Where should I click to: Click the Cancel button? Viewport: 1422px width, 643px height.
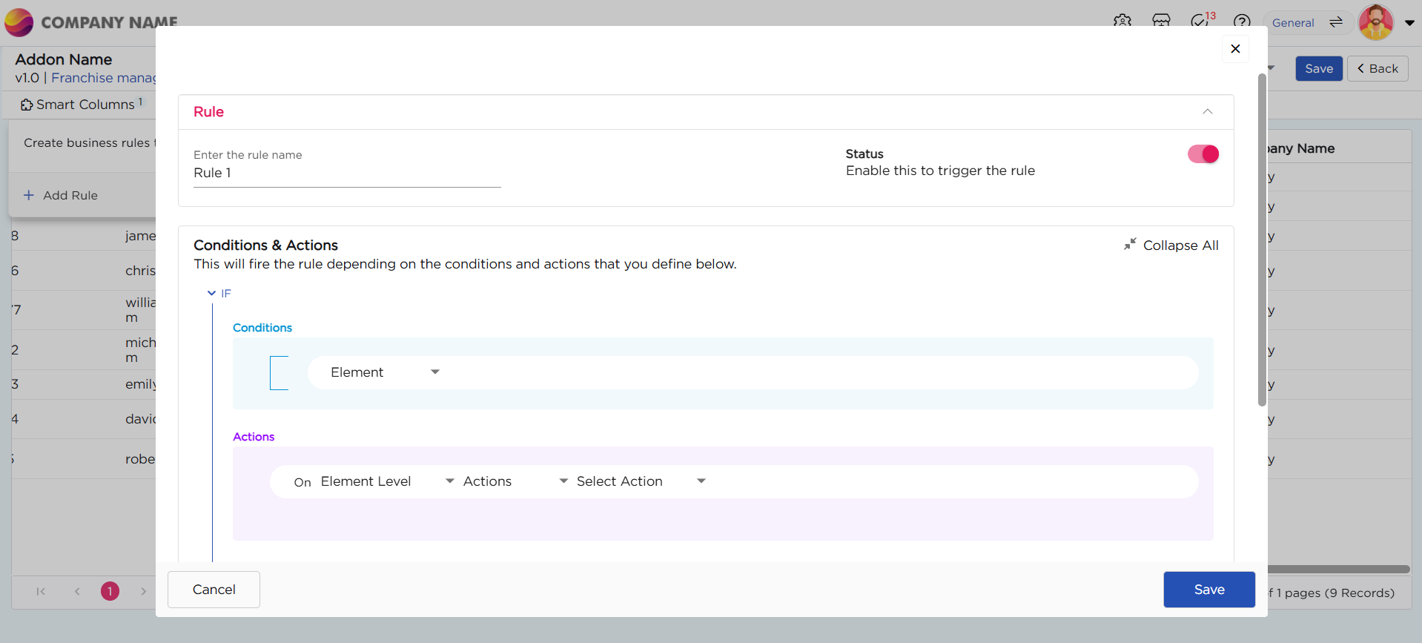[214, 590]
